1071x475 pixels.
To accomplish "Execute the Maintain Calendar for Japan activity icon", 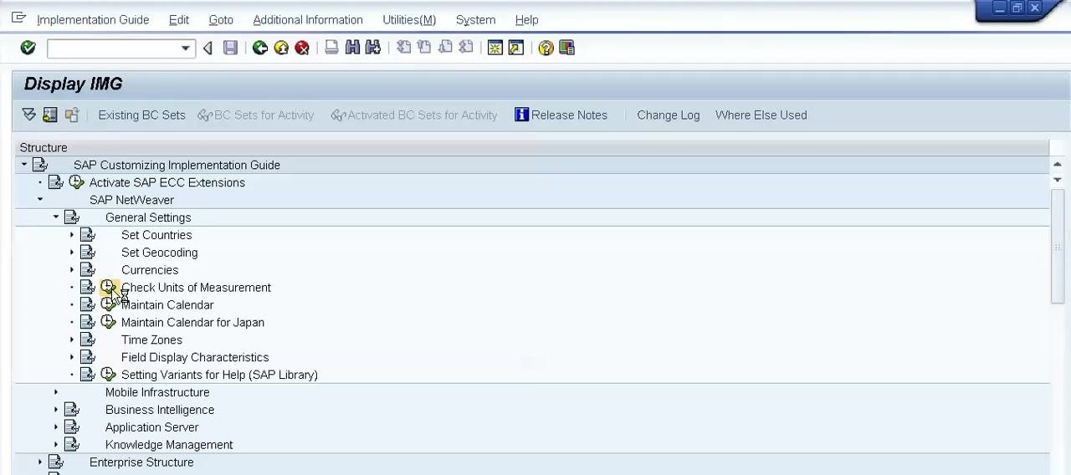I will pos(108,322).
